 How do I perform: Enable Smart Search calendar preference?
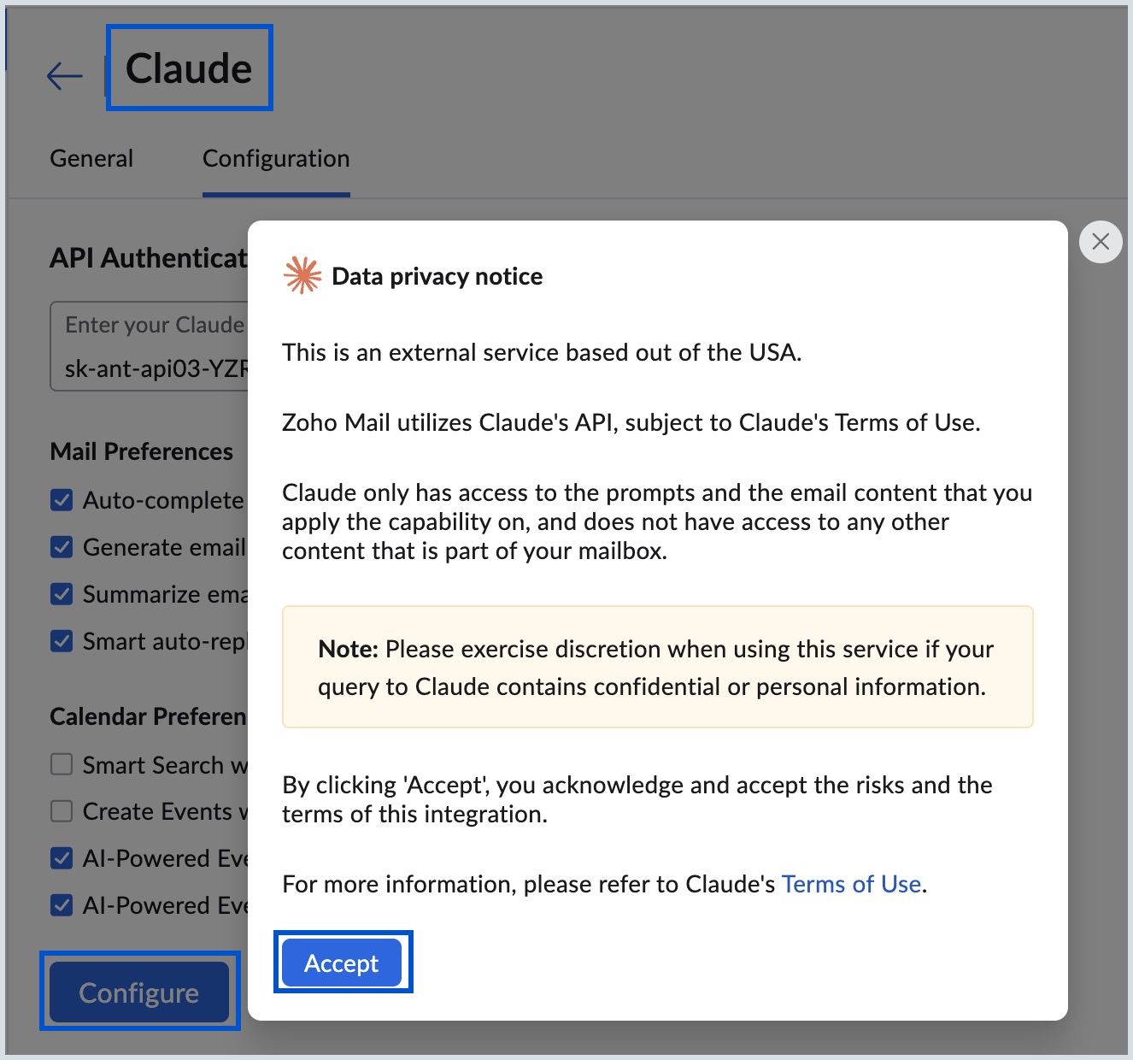[61, 764]
